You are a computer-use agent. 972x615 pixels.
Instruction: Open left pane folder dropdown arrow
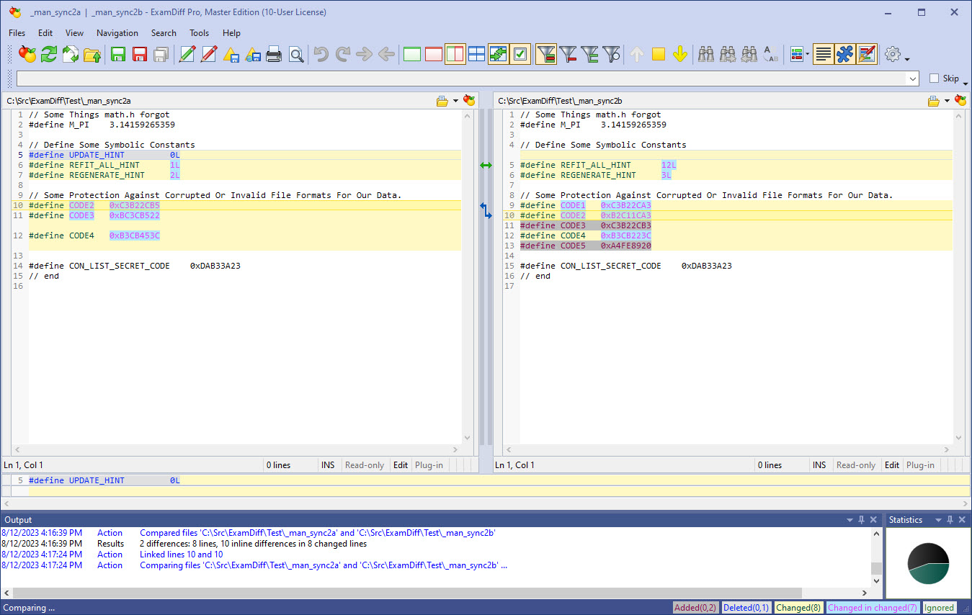pos(455,101)
